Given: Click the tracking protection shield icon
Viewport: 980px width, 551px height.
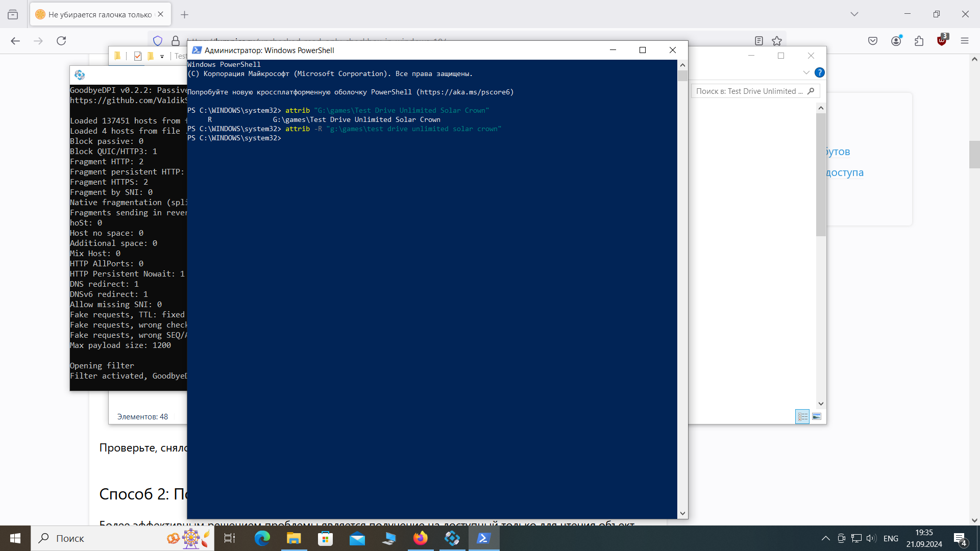Looking at the screenshot, I should (158, 41).
